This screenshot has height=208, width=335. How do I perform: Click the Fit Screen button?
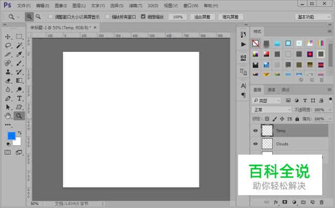point(202,17)
